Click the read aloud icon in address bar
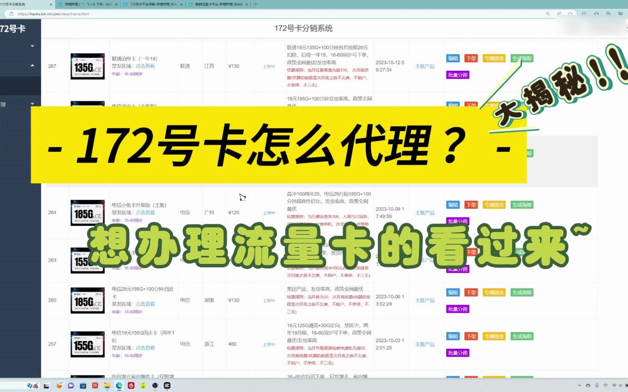The height and width of the screenshot is (392, 628). (559, 14)
